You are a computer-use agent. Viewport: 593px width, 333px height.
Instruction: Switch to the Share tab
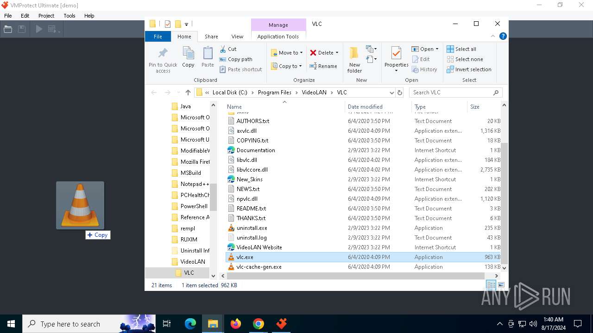tap(211, 37)
